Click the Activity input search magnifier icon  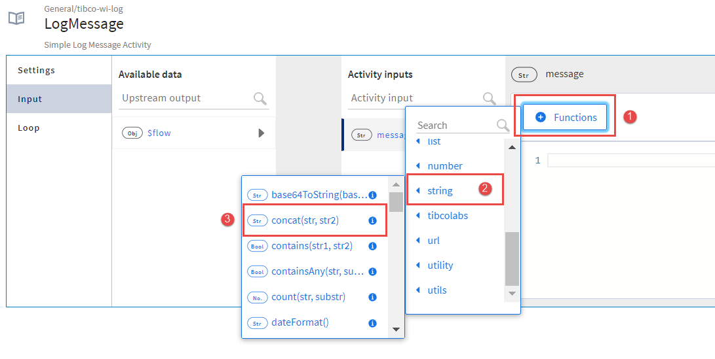489,99
